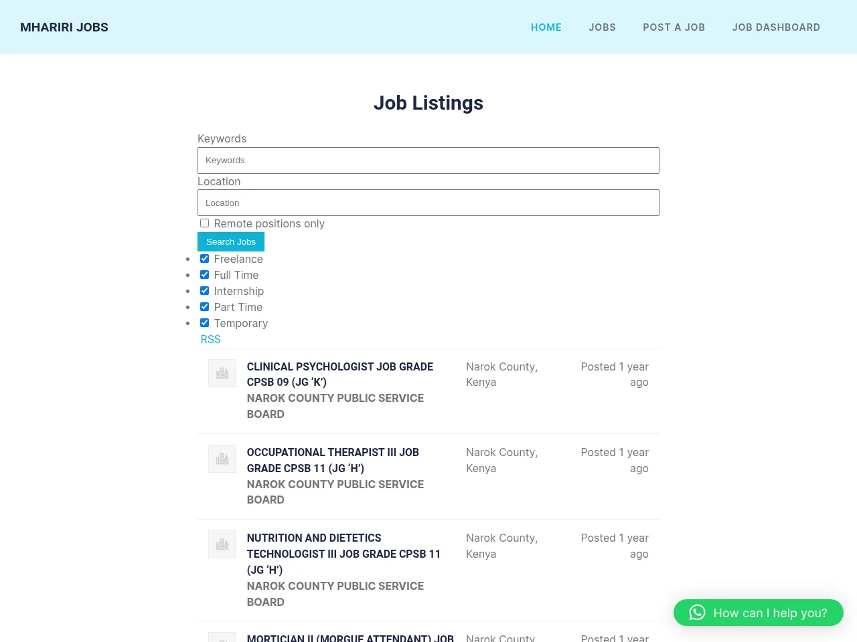857x642 pixels.
Task: Uncheck the Full Time job type
Action: coord(205,275)
